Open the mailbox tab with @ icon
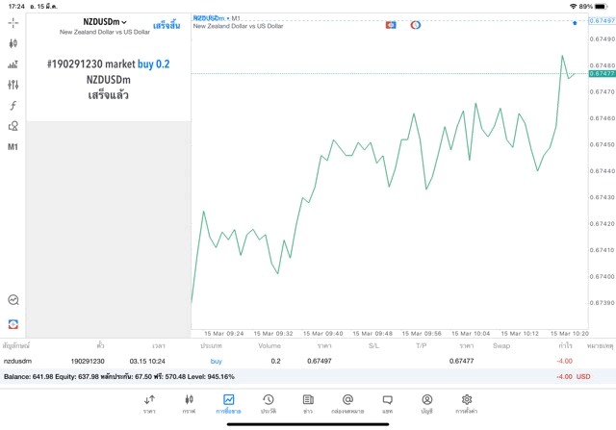The height and width of the screenshot is (430, 616). point(347,404)
